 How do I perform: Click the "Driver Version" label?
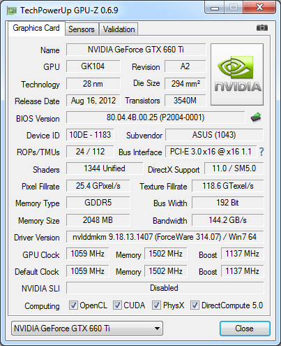coord(37,238)
